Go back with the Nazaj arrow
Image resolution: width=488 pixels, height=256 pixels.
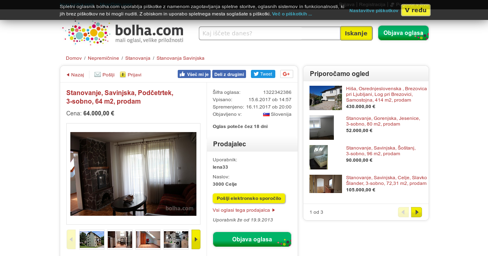(x=75, y=75)
